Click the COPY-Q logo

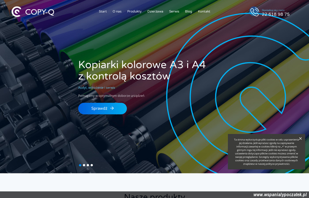click(x=33, y=11)
